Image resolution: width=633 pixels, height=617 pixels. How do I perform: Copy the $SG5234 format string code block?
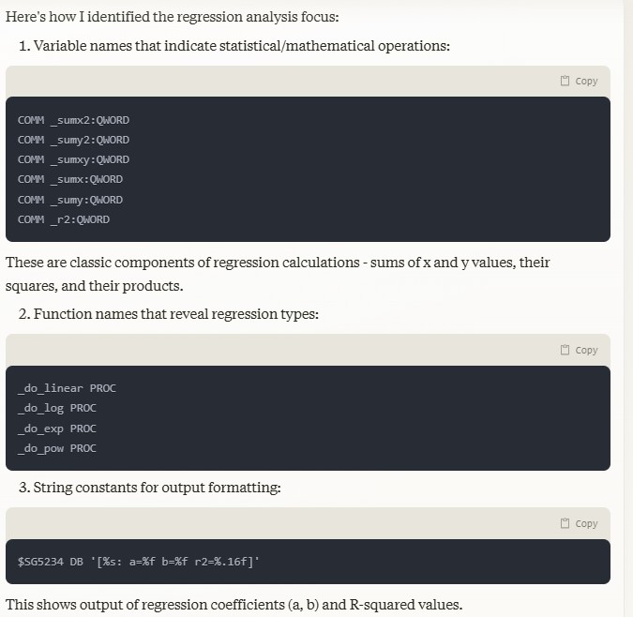coord(579,523)
